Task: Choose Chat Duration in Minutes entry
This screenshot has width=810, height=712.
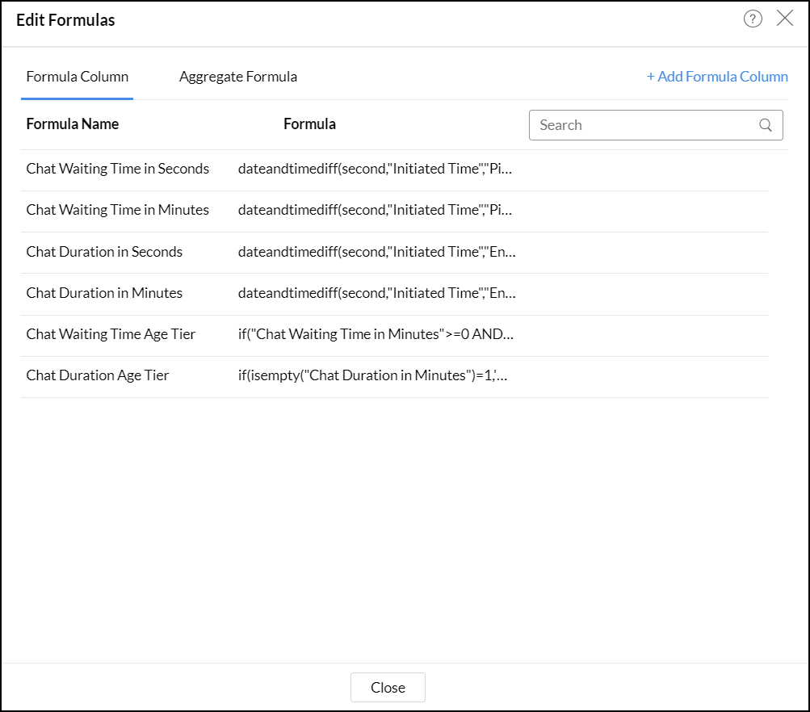Action: pos(105,293)
